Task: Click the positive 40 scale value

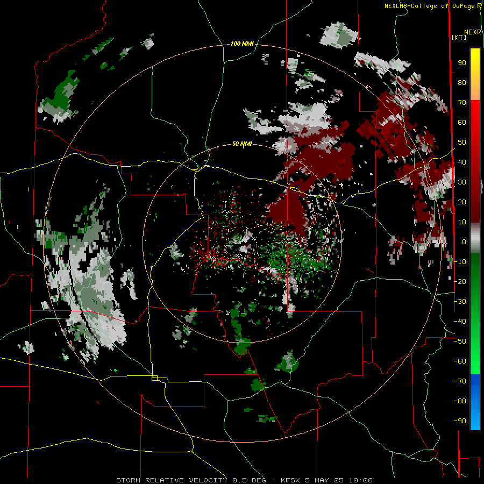Action: pos(462,162)
